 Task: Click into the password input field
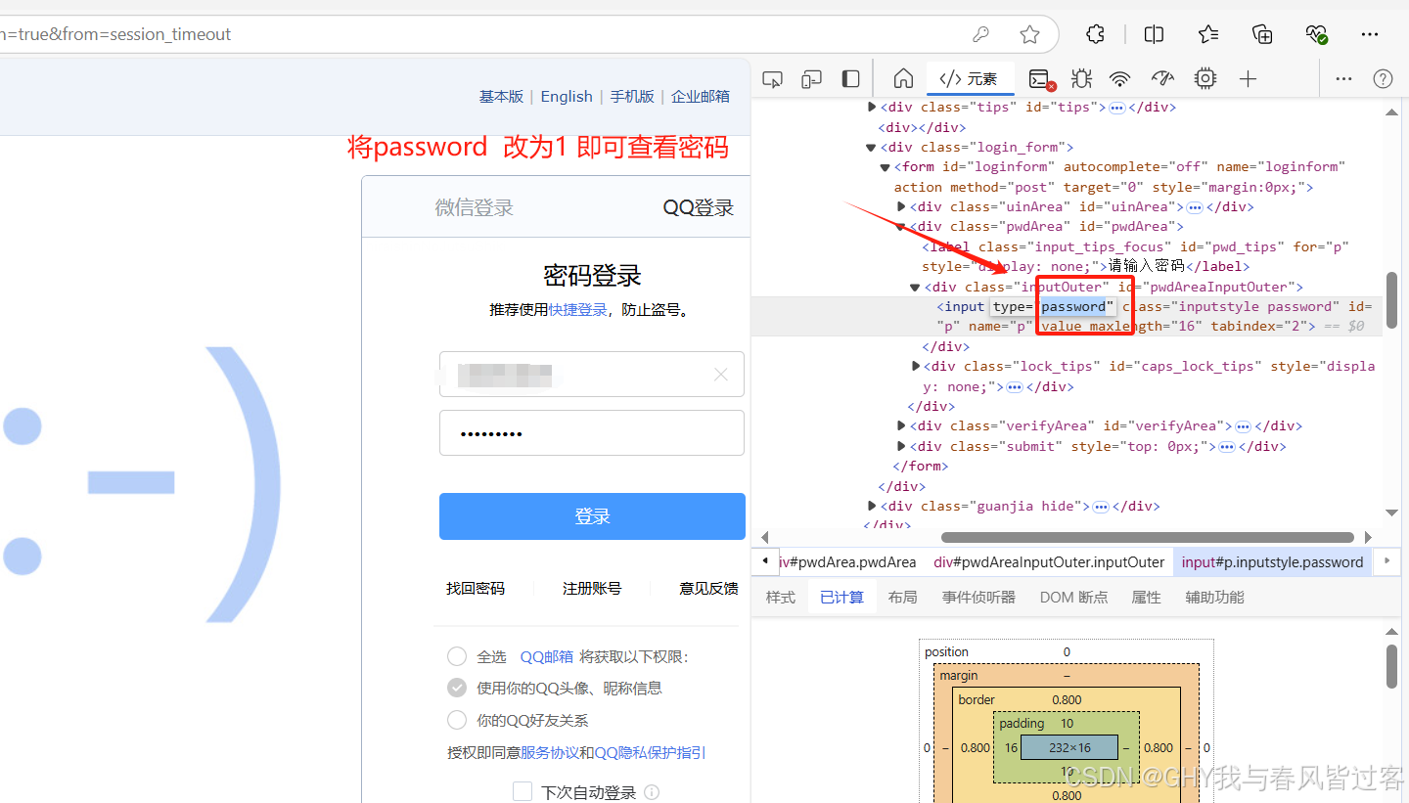pos(592,432)
